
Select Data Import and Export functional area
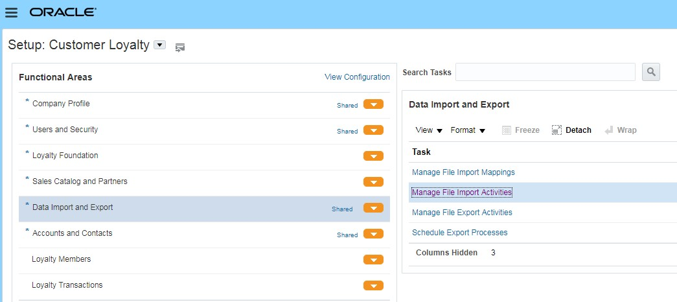[73, 207]
